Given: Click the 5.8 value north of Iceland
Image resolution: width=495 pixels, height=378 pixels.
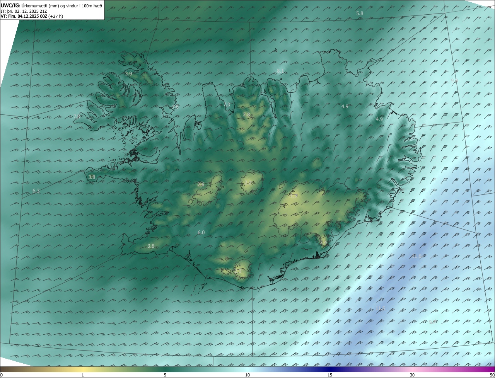Looking at the screenshot, I should (360, 13).
